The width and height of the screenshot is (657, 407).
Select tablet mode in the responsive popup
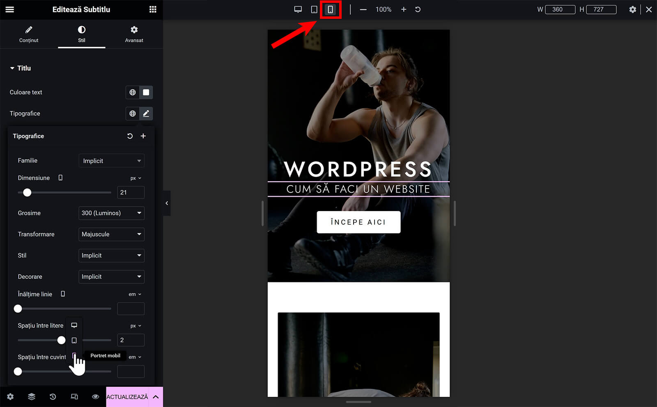74,341
